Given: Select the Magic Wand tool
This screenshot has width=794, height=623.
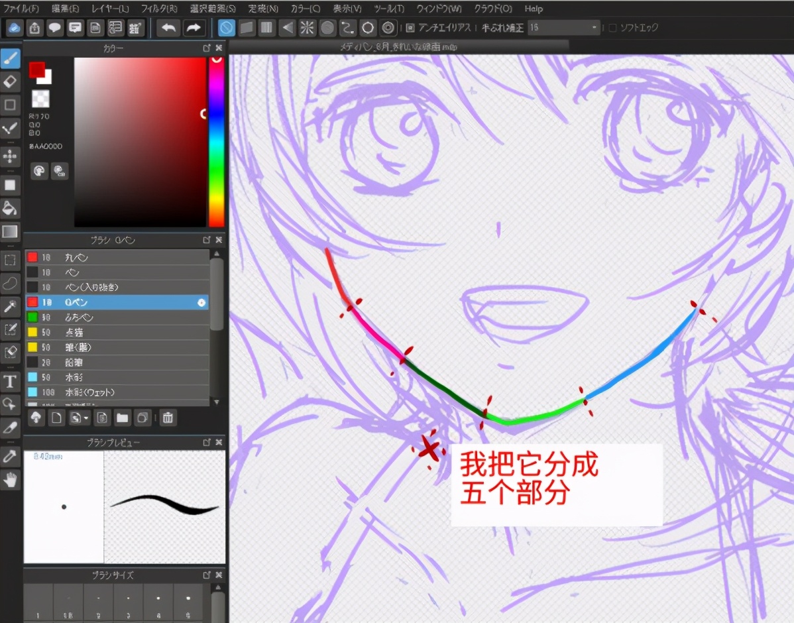Looking at the screenshot, I should [x=10, y=306].
